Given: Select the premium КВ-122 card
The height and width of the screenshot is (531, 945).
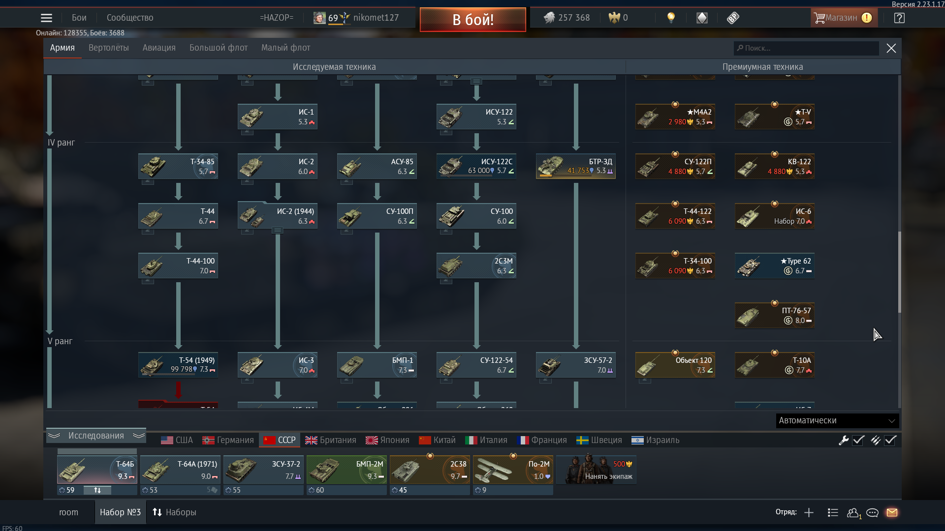Looking at the screenshot, I should 775,166.
